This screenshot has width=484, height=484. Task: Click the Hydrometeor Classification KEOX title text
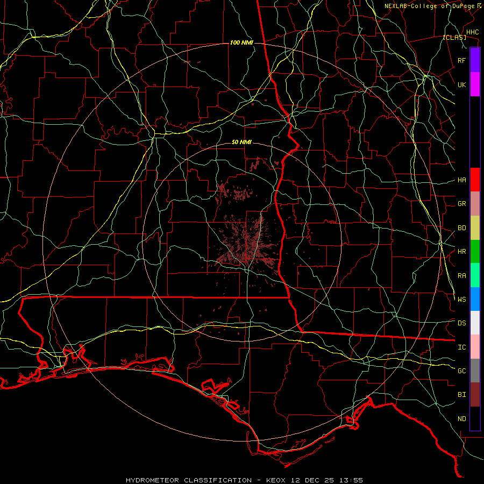[244, 480]
